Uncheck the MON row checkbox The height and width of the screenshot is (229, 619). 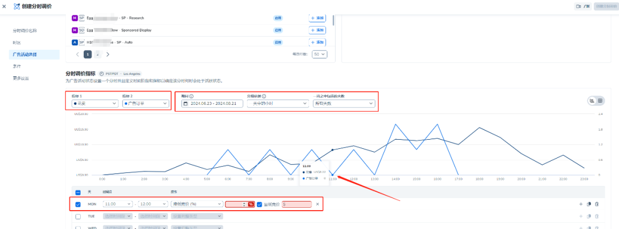coord(78,204)
